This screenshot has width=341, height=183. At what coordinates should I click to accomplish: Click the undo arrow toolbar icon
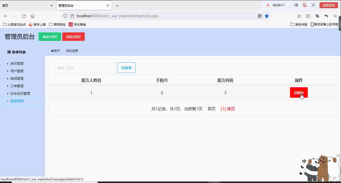click(x=326, y=16)
